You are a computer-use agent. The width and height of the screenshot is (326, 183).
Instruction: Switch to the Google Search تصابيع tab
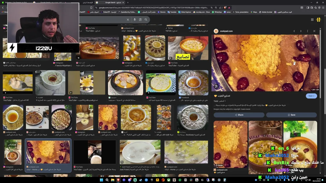click(x=110, y=3)
